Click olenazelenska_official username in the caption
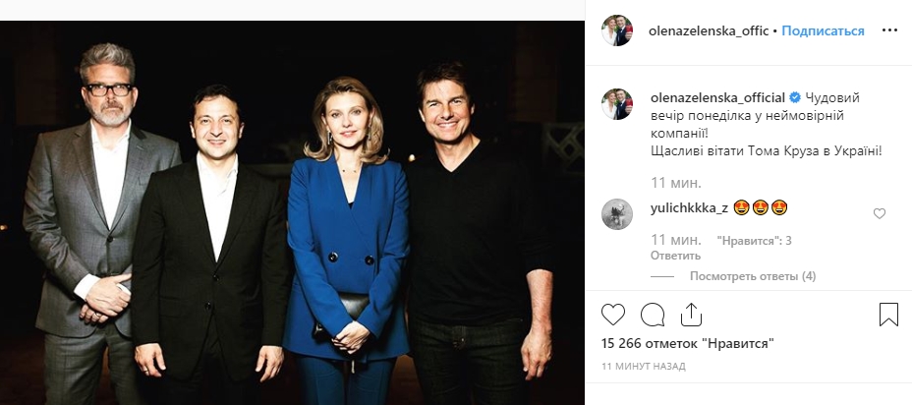This screenshot has width=912, height=405. click(x=717, y=97)
